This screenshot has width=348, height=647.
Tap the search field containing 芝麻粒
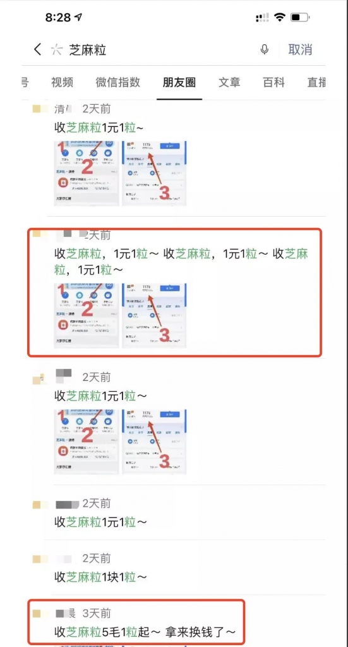[161, 50]
